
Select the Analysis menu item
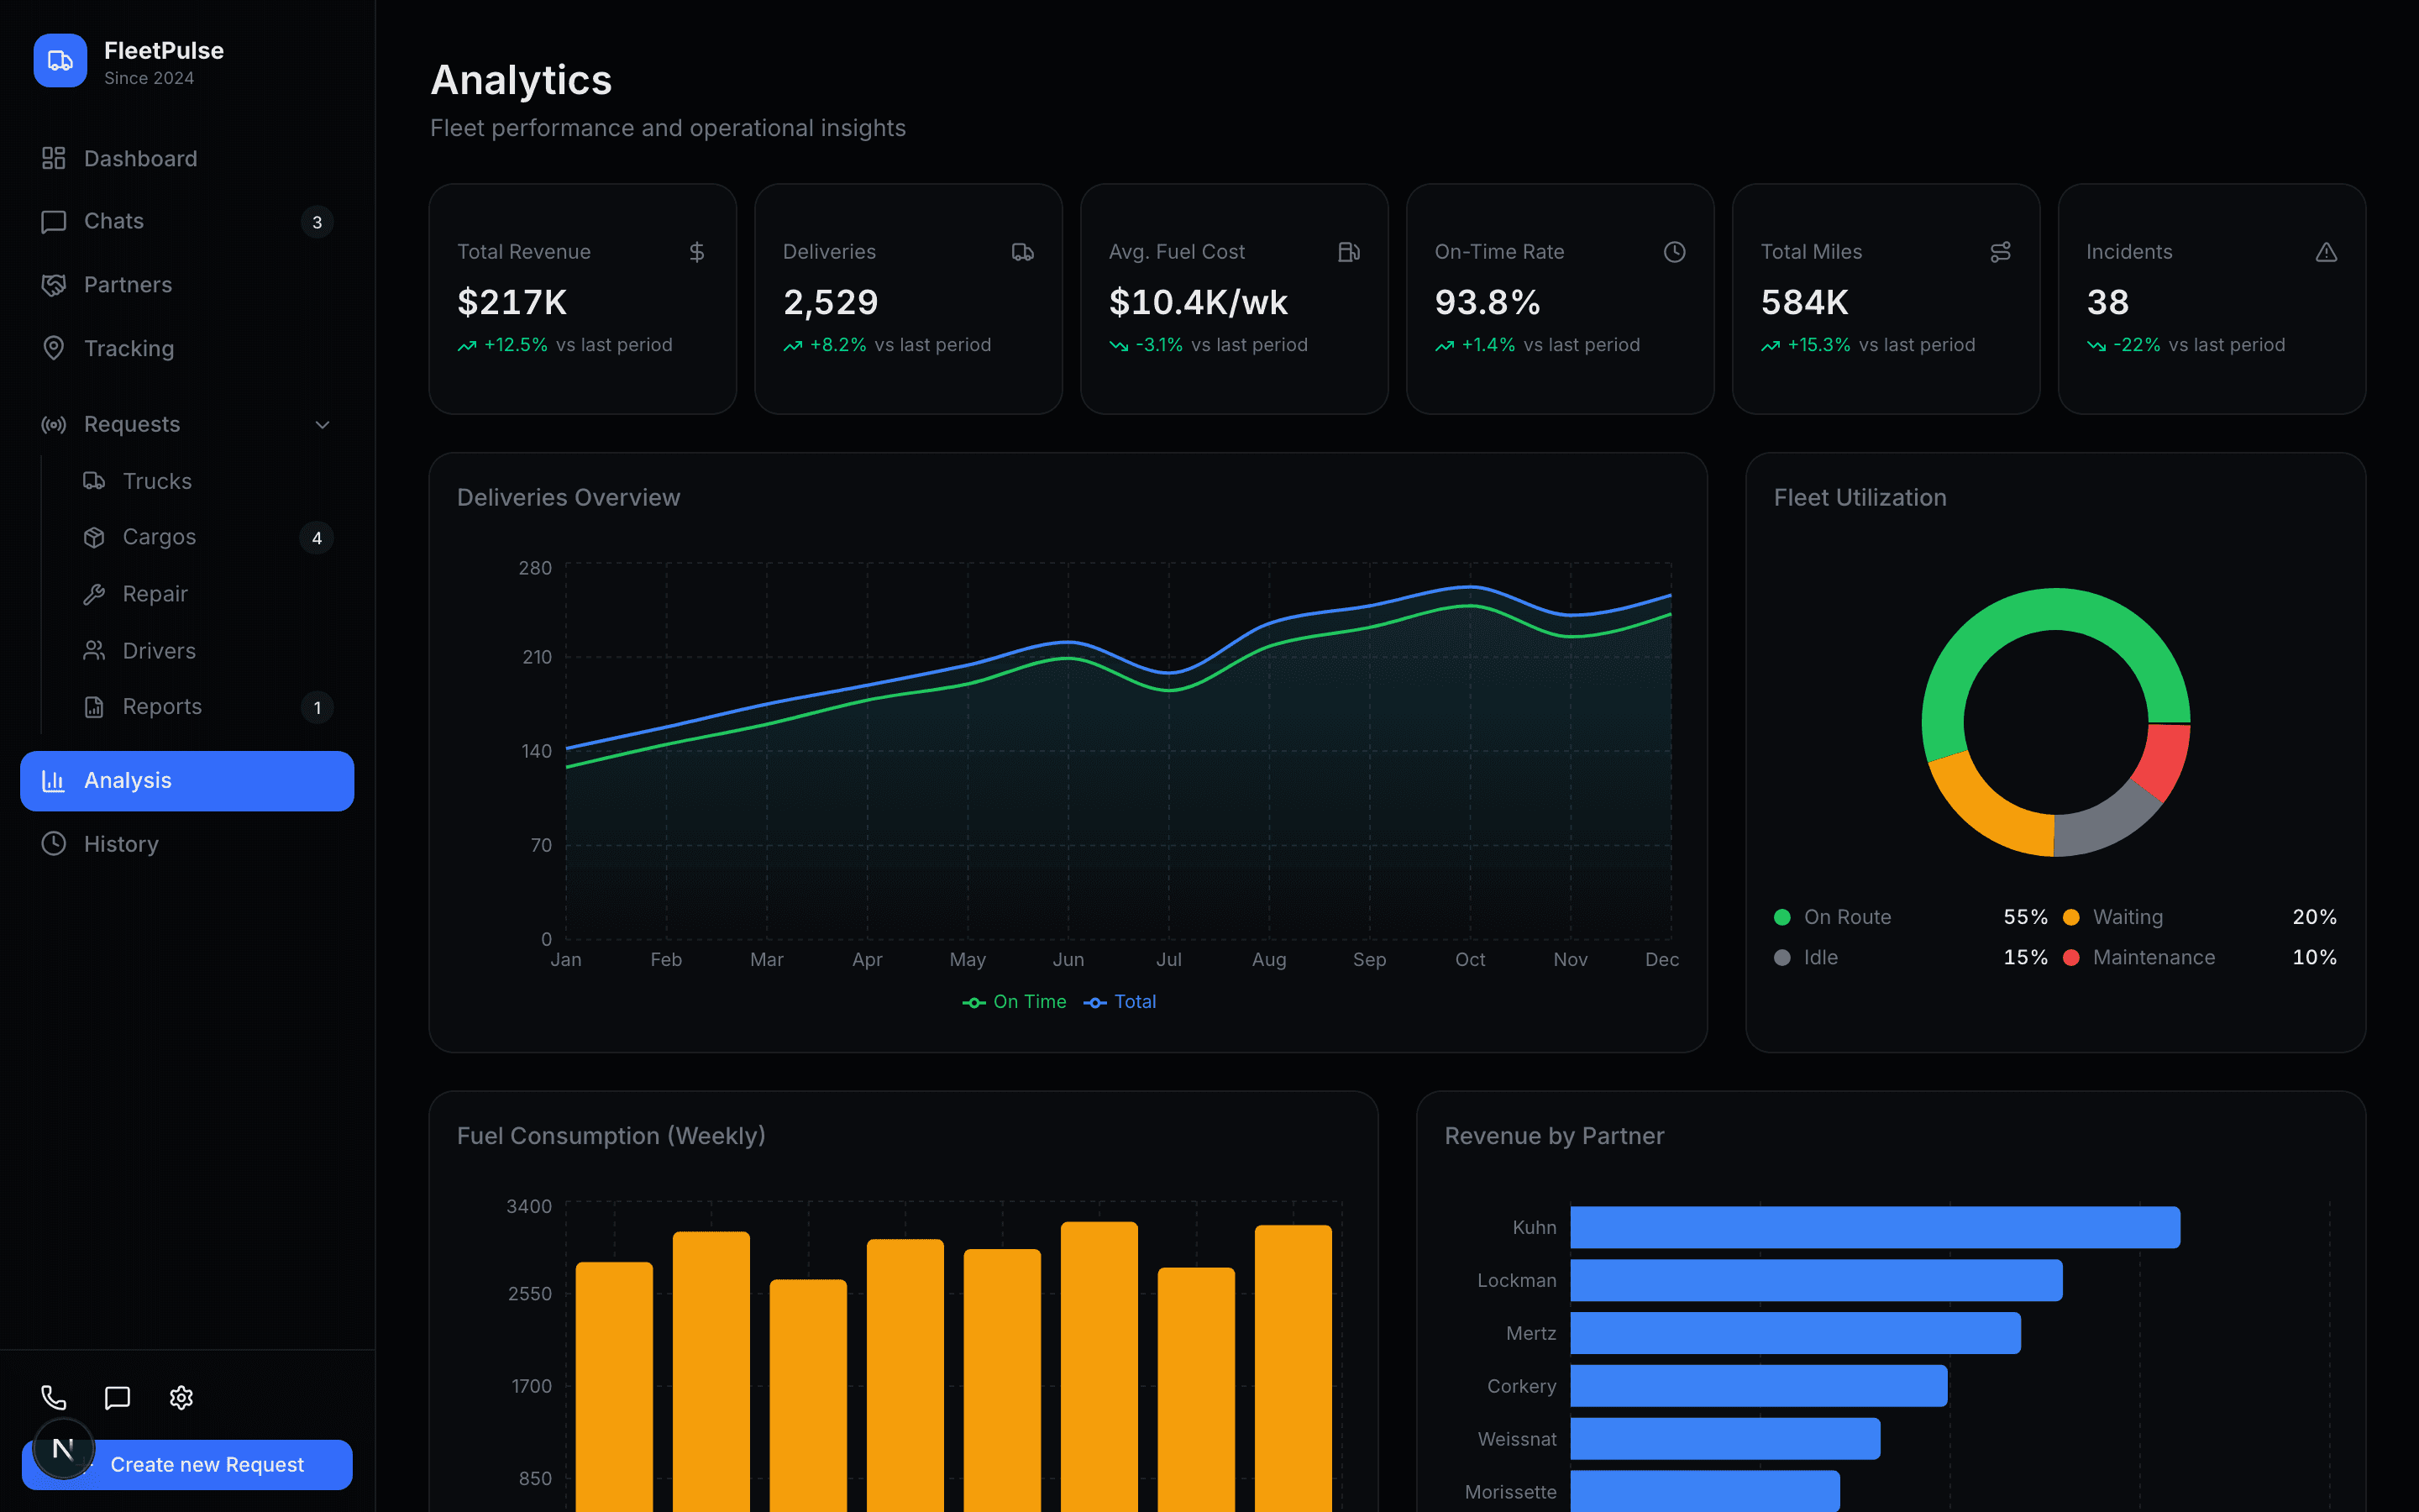point(187,780)
